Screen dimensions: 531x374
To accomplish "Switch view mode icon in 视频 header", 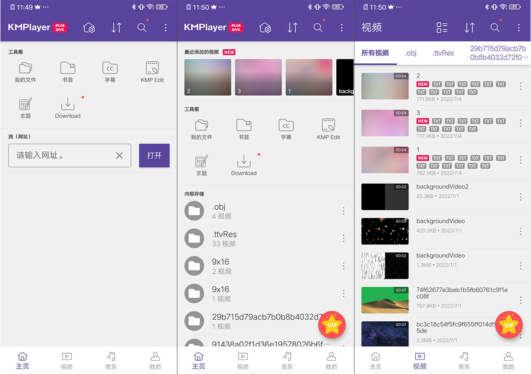I will [442, 27].
